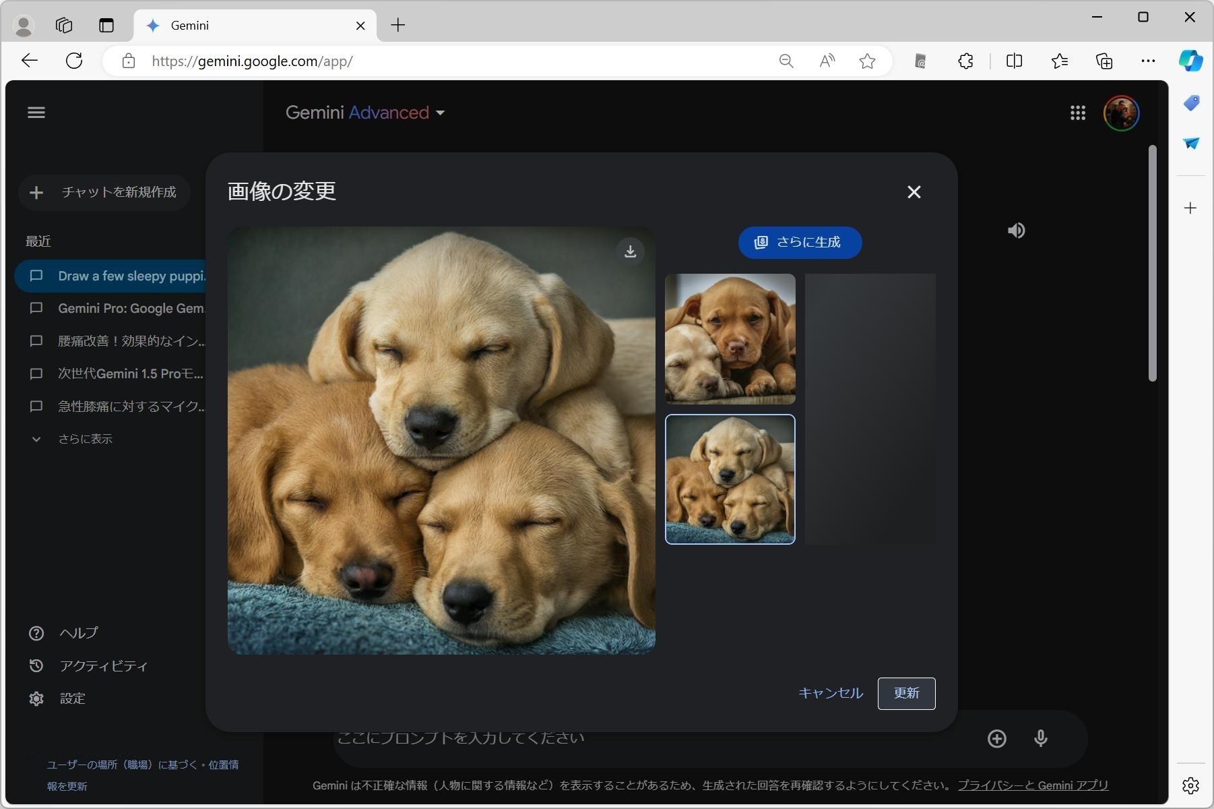Click the speaker read-aloud icon

(x=1016, y=231)
